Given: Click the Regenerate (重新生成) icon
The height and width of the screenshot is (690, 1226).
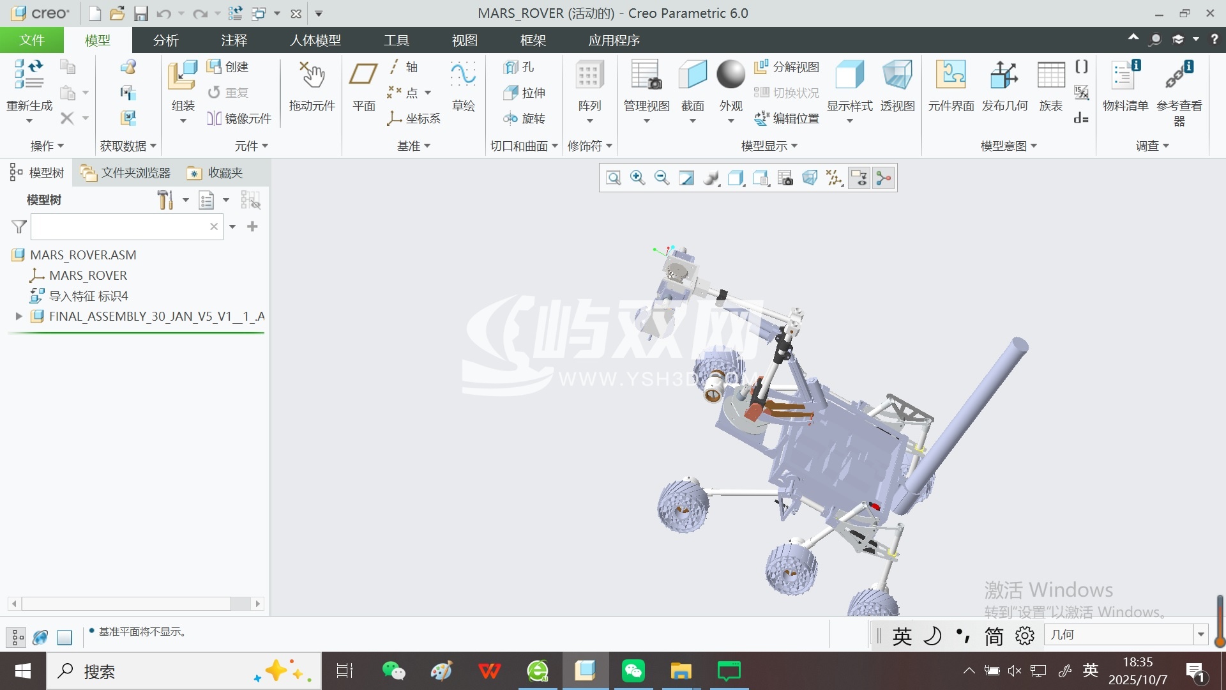Looking at the screenshot, I should 29,74.
